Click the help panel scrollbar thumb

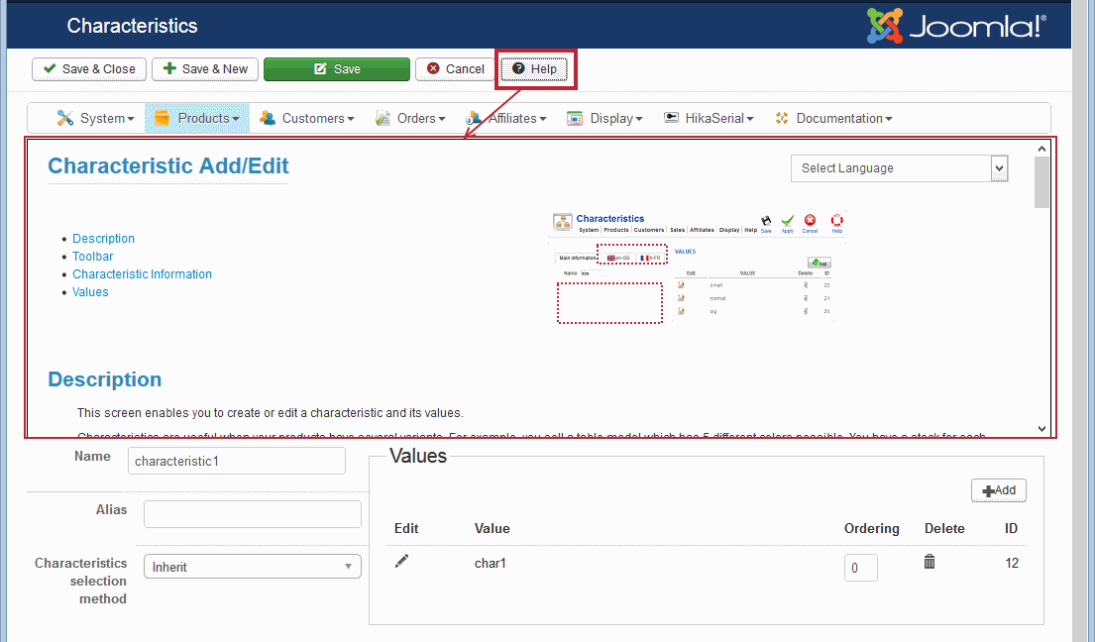pyautogui.click(x=1041, y=182)
